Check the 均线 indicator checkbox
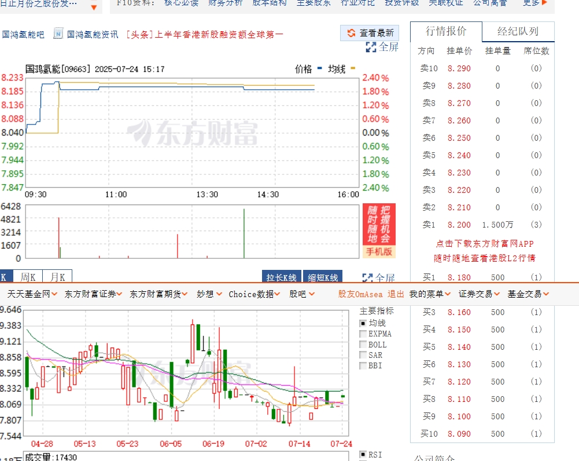This screenshot has width=579, height=461. pyautogui.click(x=363, y=323)
